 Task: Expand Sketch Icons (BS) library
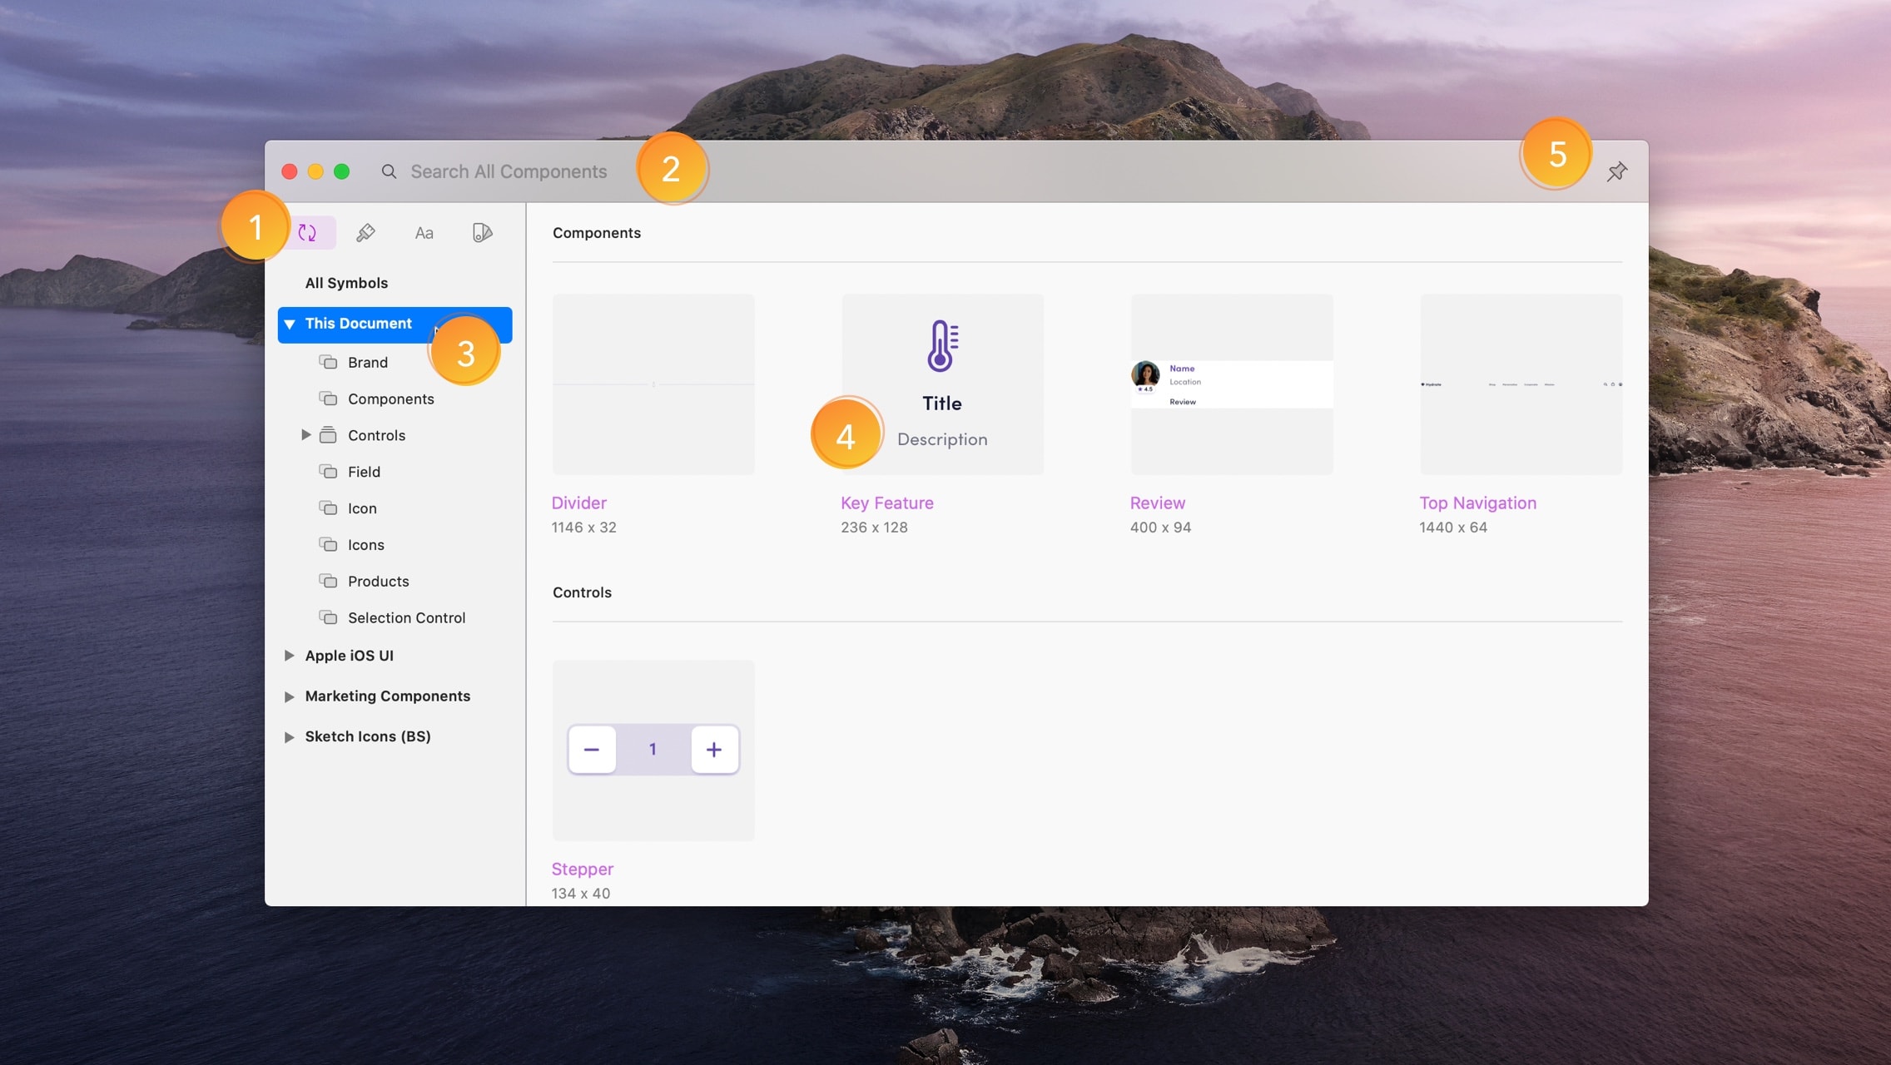point(289,737)
